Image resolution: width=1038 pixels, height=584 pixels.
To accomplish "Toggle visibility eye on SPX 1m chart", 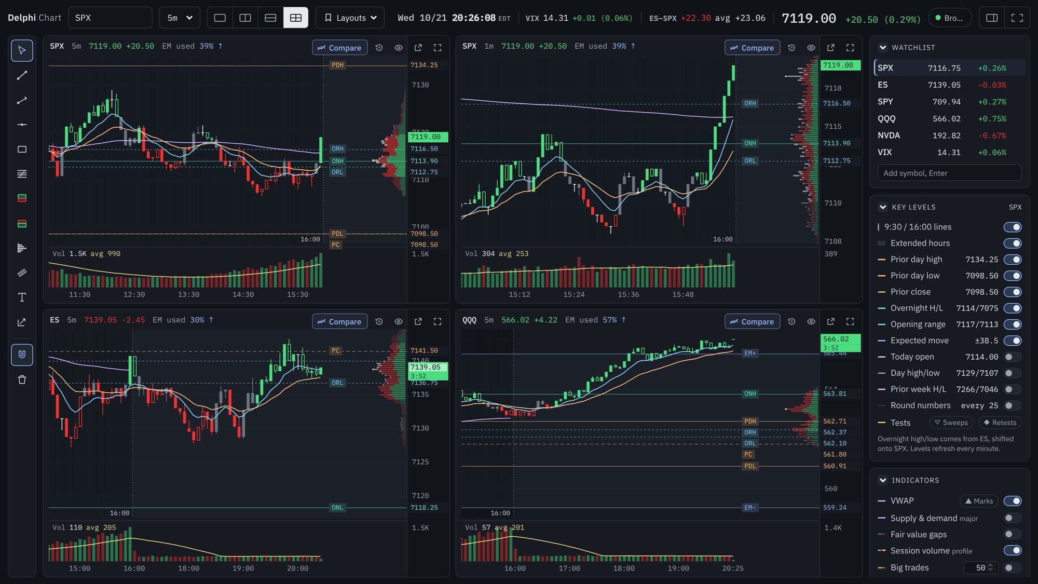I will [x=811, y=48].
